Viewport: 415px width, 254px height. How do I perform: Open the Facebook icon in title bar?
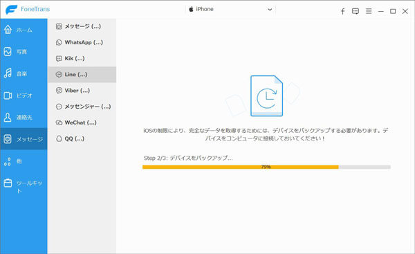click(342, 11)
